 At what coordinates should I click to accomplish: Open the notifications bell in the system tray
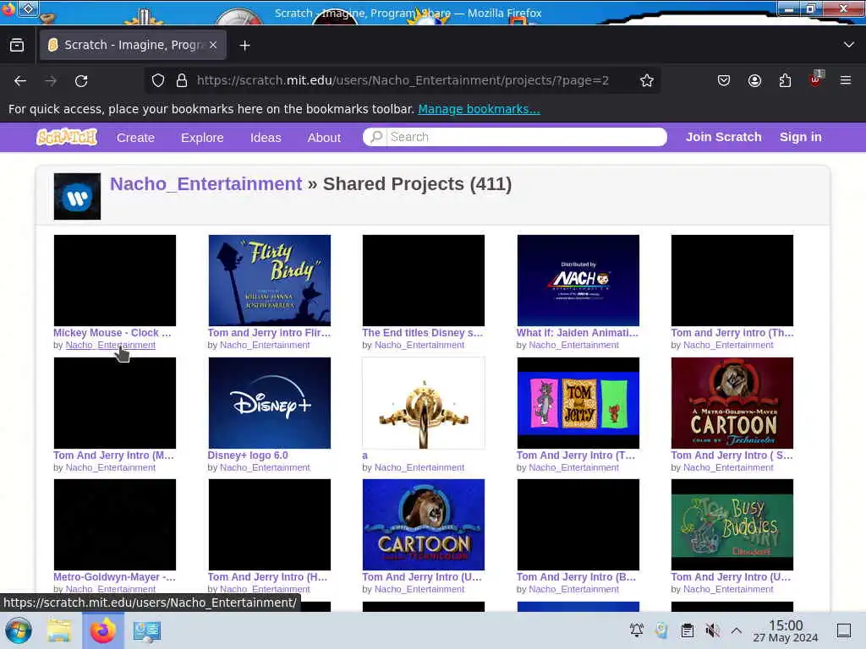[x=637, y=630]
